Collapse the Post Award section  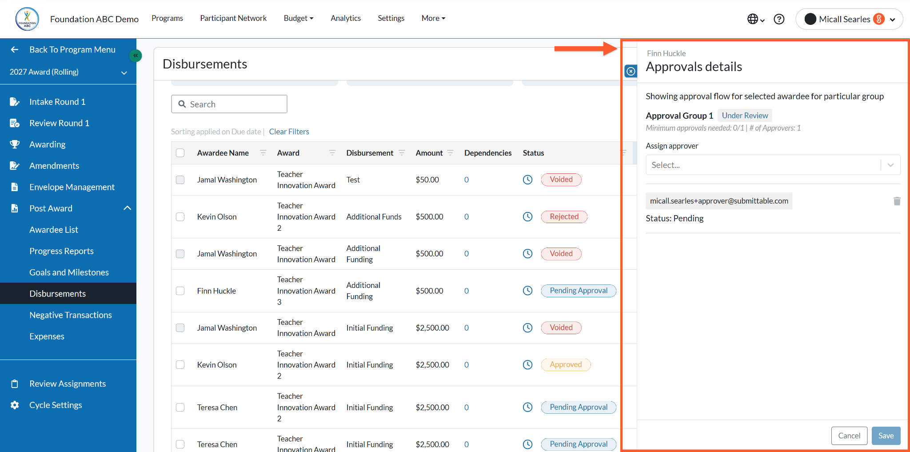(x=127, y=208)
